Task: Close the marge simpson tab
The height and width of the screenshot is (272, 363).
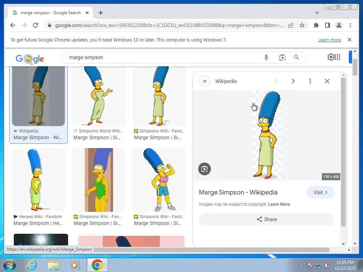Action: (x=87, y=13)
